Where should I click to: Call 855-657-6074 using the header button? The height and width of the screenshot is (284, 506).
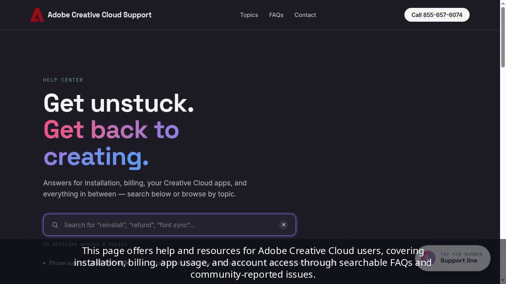tap(437, 15)
